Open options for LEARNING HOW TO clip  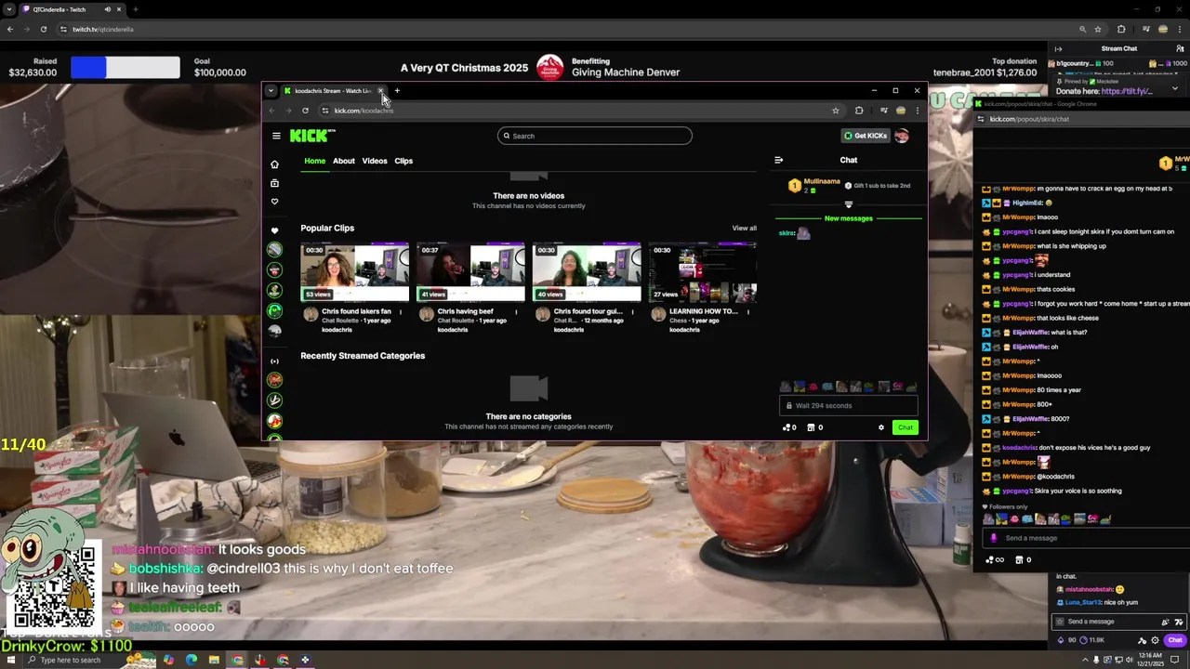(x=748, y=311)
